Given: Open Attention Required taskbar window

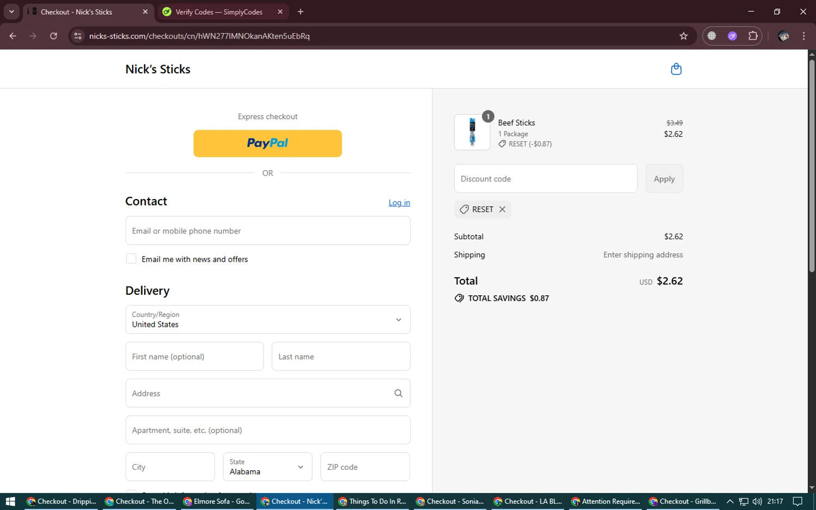Looking at the screenshot, I should (x=605, y=501).
